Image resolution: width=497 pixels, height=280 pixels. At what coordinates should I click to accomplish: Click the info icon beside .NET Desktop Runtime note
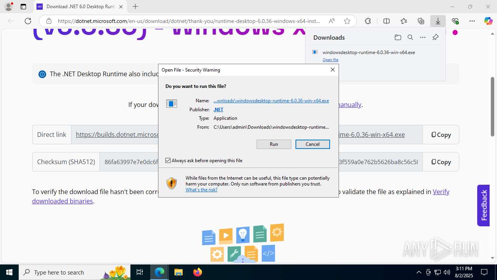click(x=42, y=74)
